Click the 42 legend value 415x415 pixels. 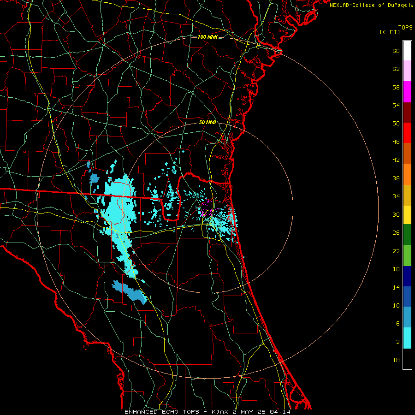[x=396, y=160]
